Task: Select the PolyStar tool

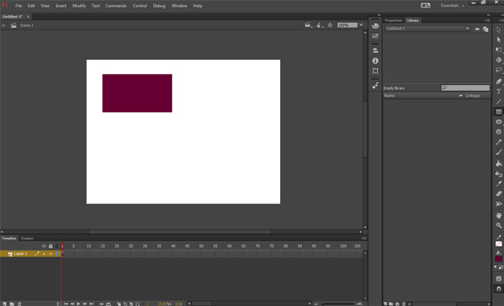Action: click(x=498, y=132)
